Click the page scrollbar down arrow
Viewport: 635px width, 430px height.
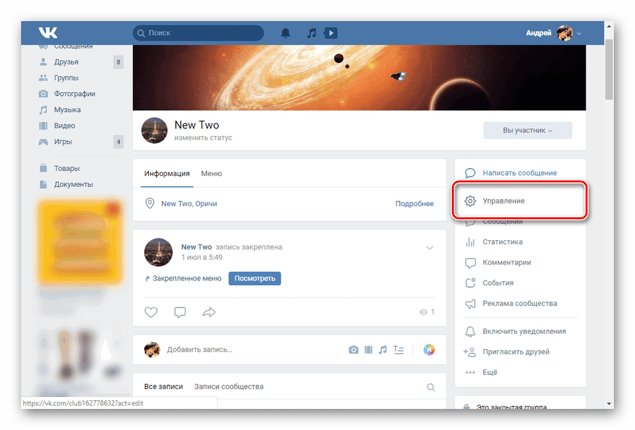[x=609, y=404]
